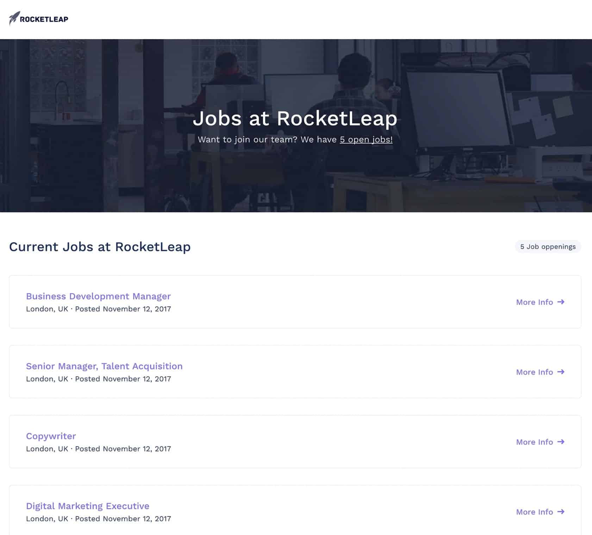Click the arrow icon on Copywriter row
This screenshot has width=592, height=535.
click(x=561, y=442)
